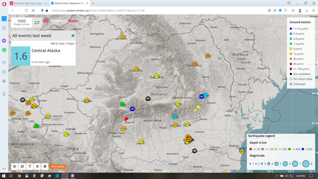The width and height of the screenshot is (318, 179).
Task: Click the 5010 events button
Action: pos(58,167)
